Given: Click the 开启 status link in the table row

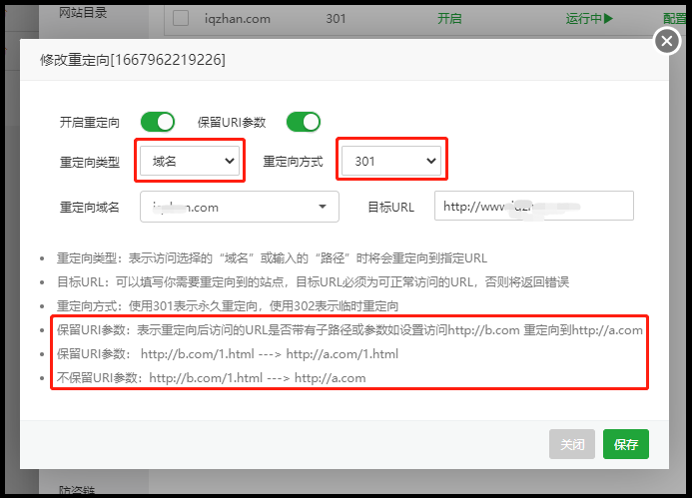Looking at the screenshot, I should tap(449, 18).
